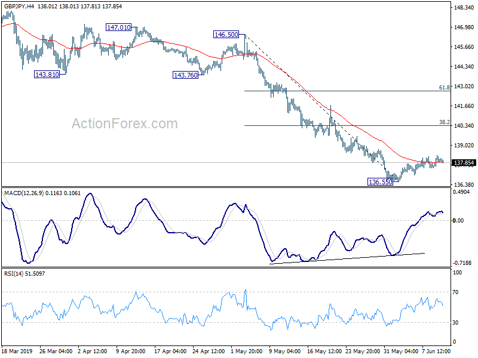Viewport: 478px width, 358px height.
Task: Click the 18 Mar 2019 date label
Action: [x=17, y=351]
